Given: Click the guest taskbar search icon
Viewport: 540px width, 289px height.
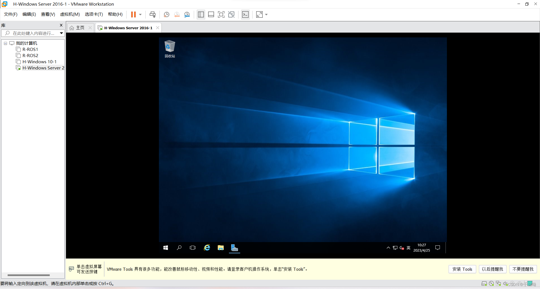Looking at the screenshot, I should point(179,248).
